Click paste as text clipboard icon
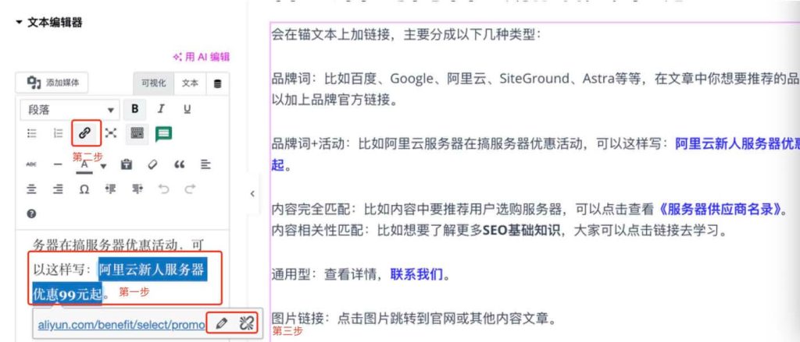This screenshot has height=342, width=800. click(x=126, y=164)
